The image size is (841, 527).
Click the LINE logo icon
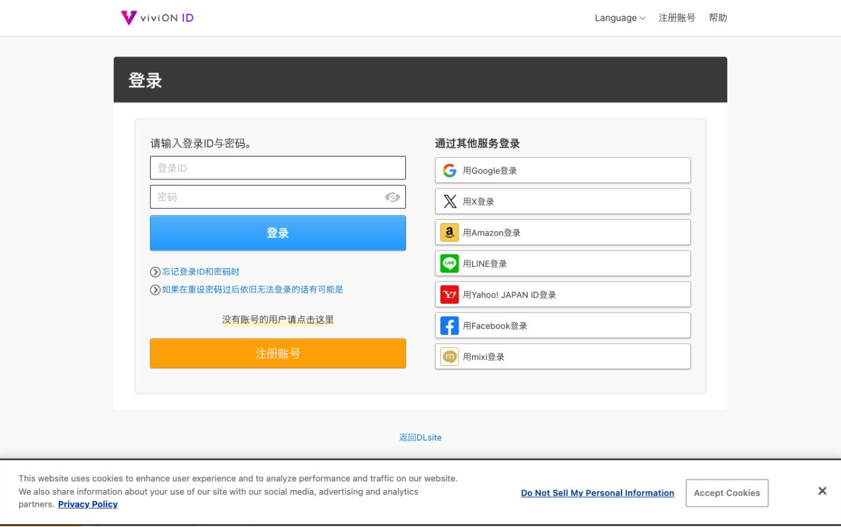pos(450,263)
